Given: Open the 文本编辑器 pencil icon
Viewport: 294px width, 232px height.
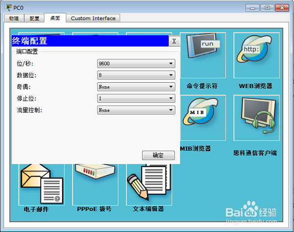Looking at the screenshot, I should coord(149,185).
